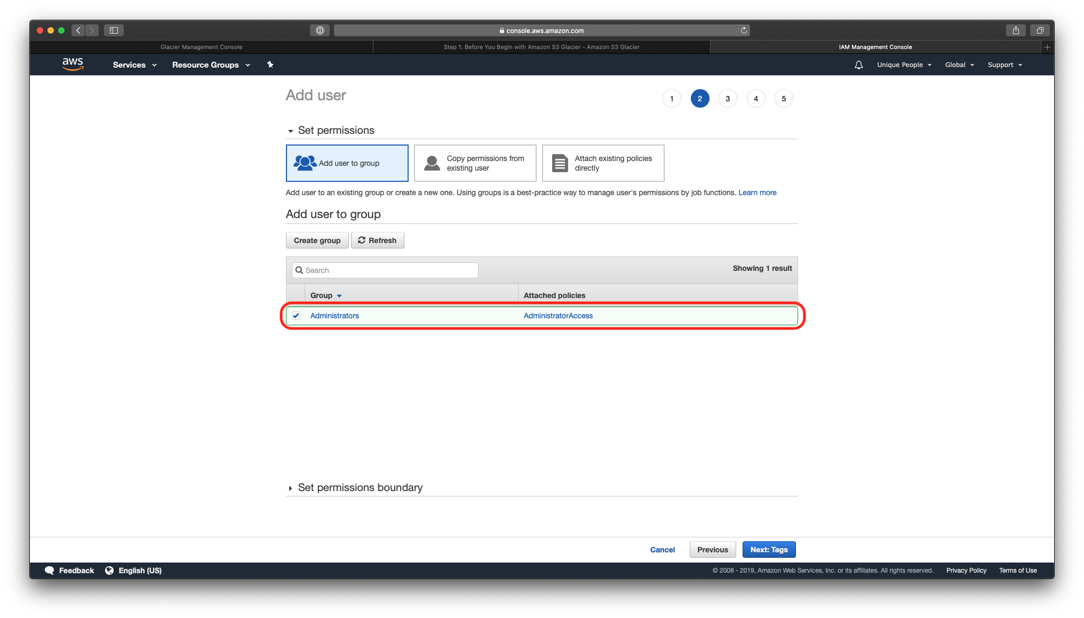Click the Feedback speech bubble icon
Viewport: 1084px width, 618px height.
coord(49,571)
